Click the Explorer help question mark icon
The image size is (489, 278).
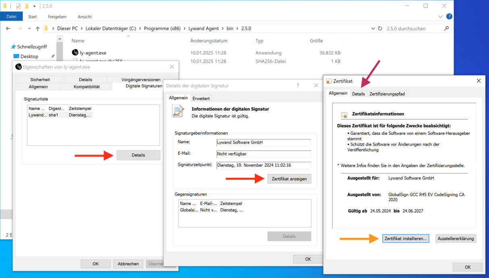449,17
